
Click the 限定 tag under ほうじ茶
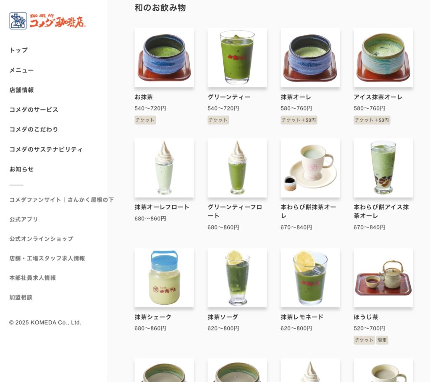tap(382, 340)
